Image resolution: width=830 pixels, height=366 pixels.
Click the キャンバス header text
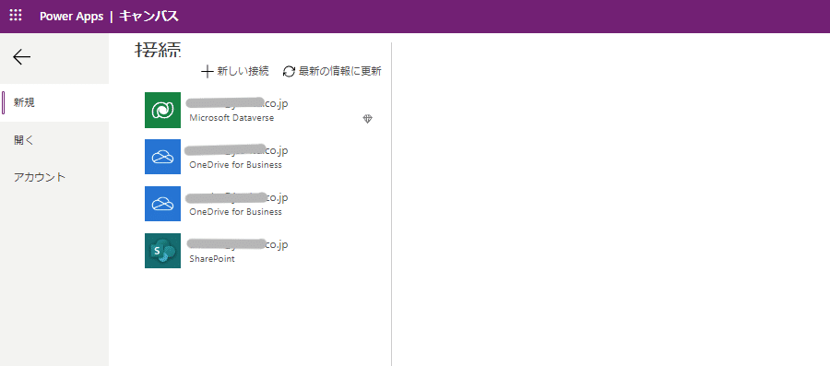(x=148, y=17)
